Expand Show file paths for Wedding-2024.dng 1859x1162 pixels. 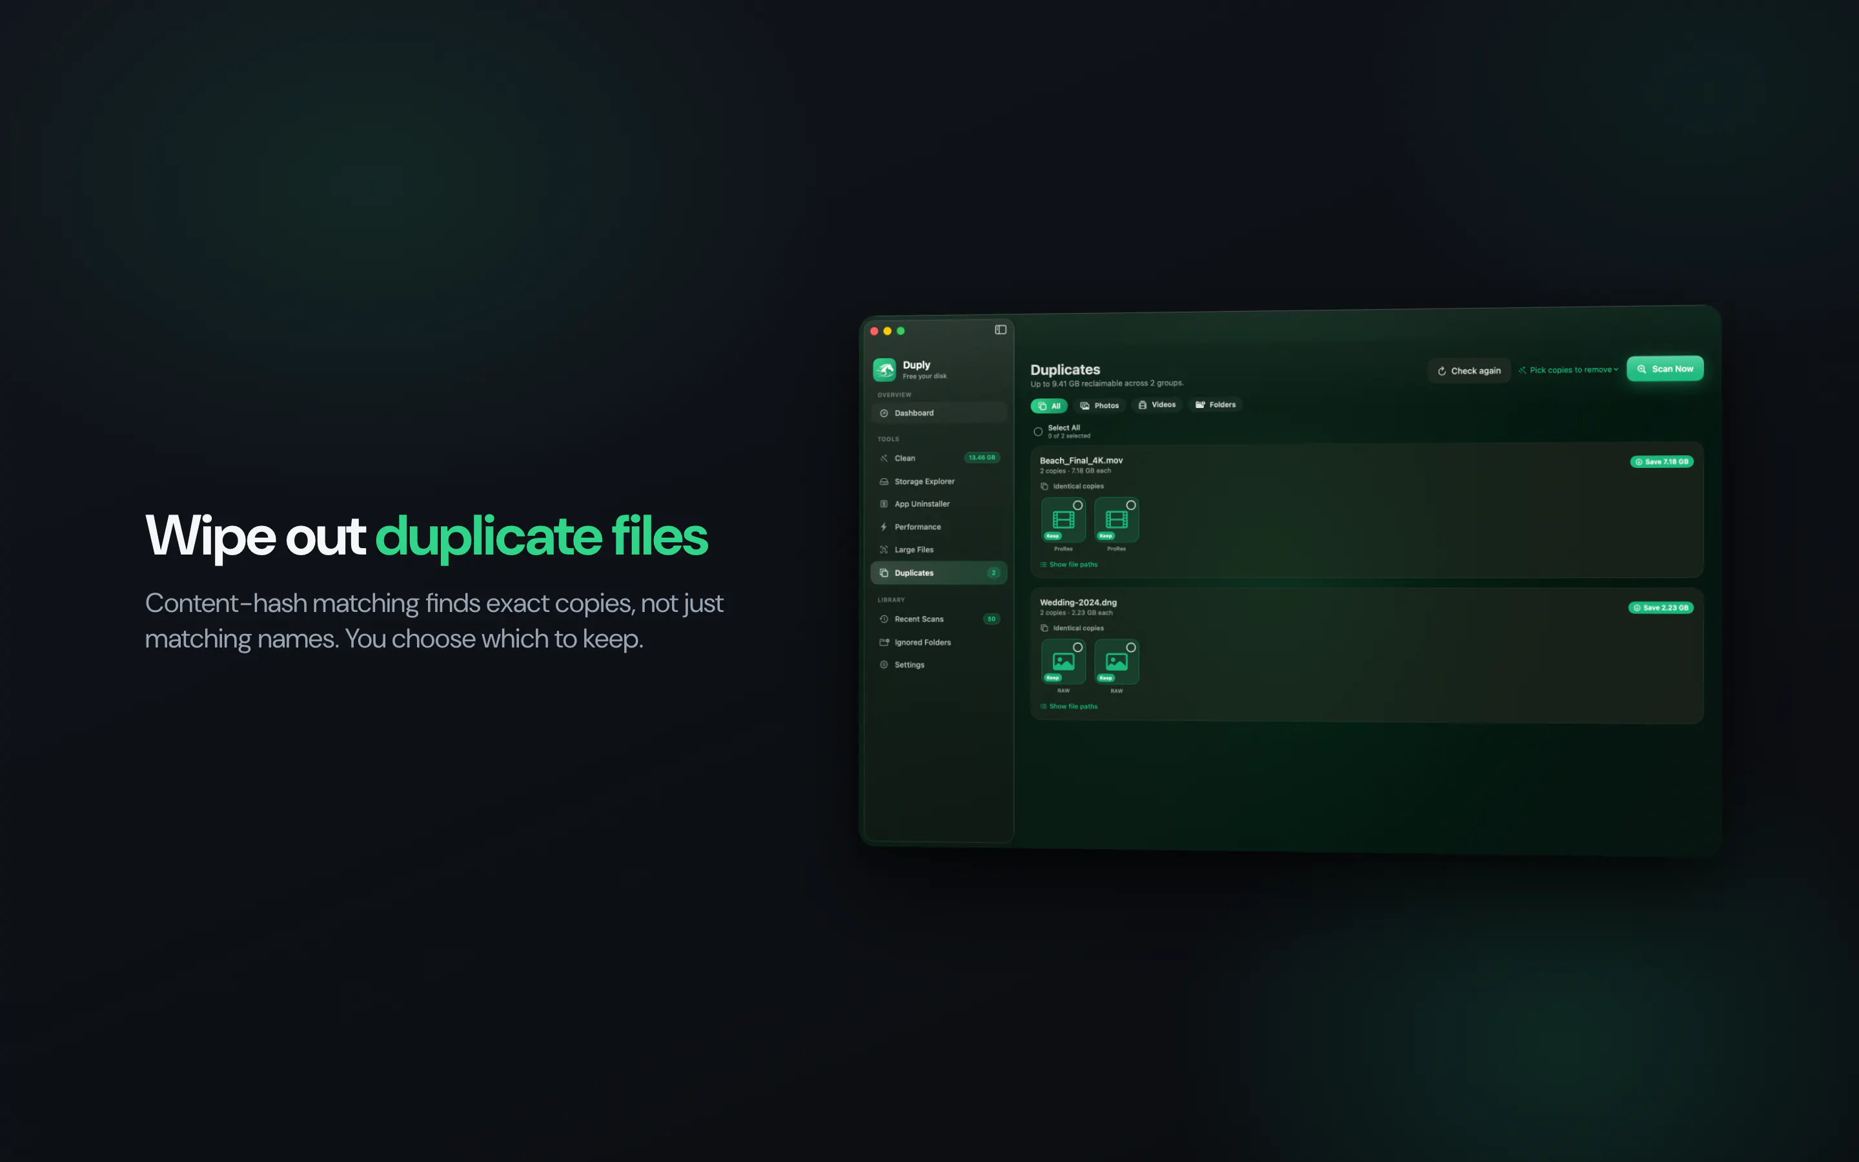tap(1068, 706)
